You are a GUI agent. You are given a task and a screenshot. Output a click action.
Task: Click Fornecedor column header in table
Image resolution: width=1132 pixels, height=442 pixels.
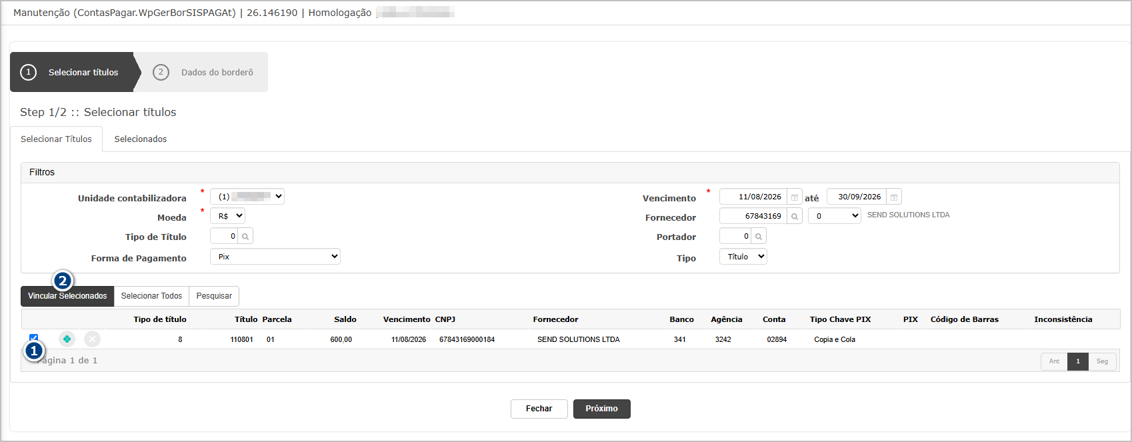(555, 319)
